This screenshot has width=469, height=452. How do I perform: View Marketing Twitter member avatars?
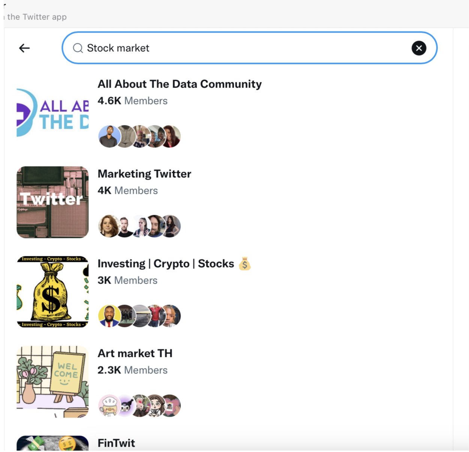pyautogui.click(x=139, y=226)
